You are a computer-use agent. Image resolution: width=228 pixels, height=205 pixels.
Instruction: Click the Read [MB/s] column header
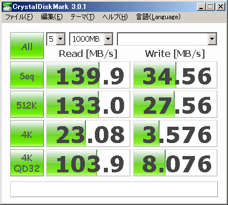click(x=88, y=54)
